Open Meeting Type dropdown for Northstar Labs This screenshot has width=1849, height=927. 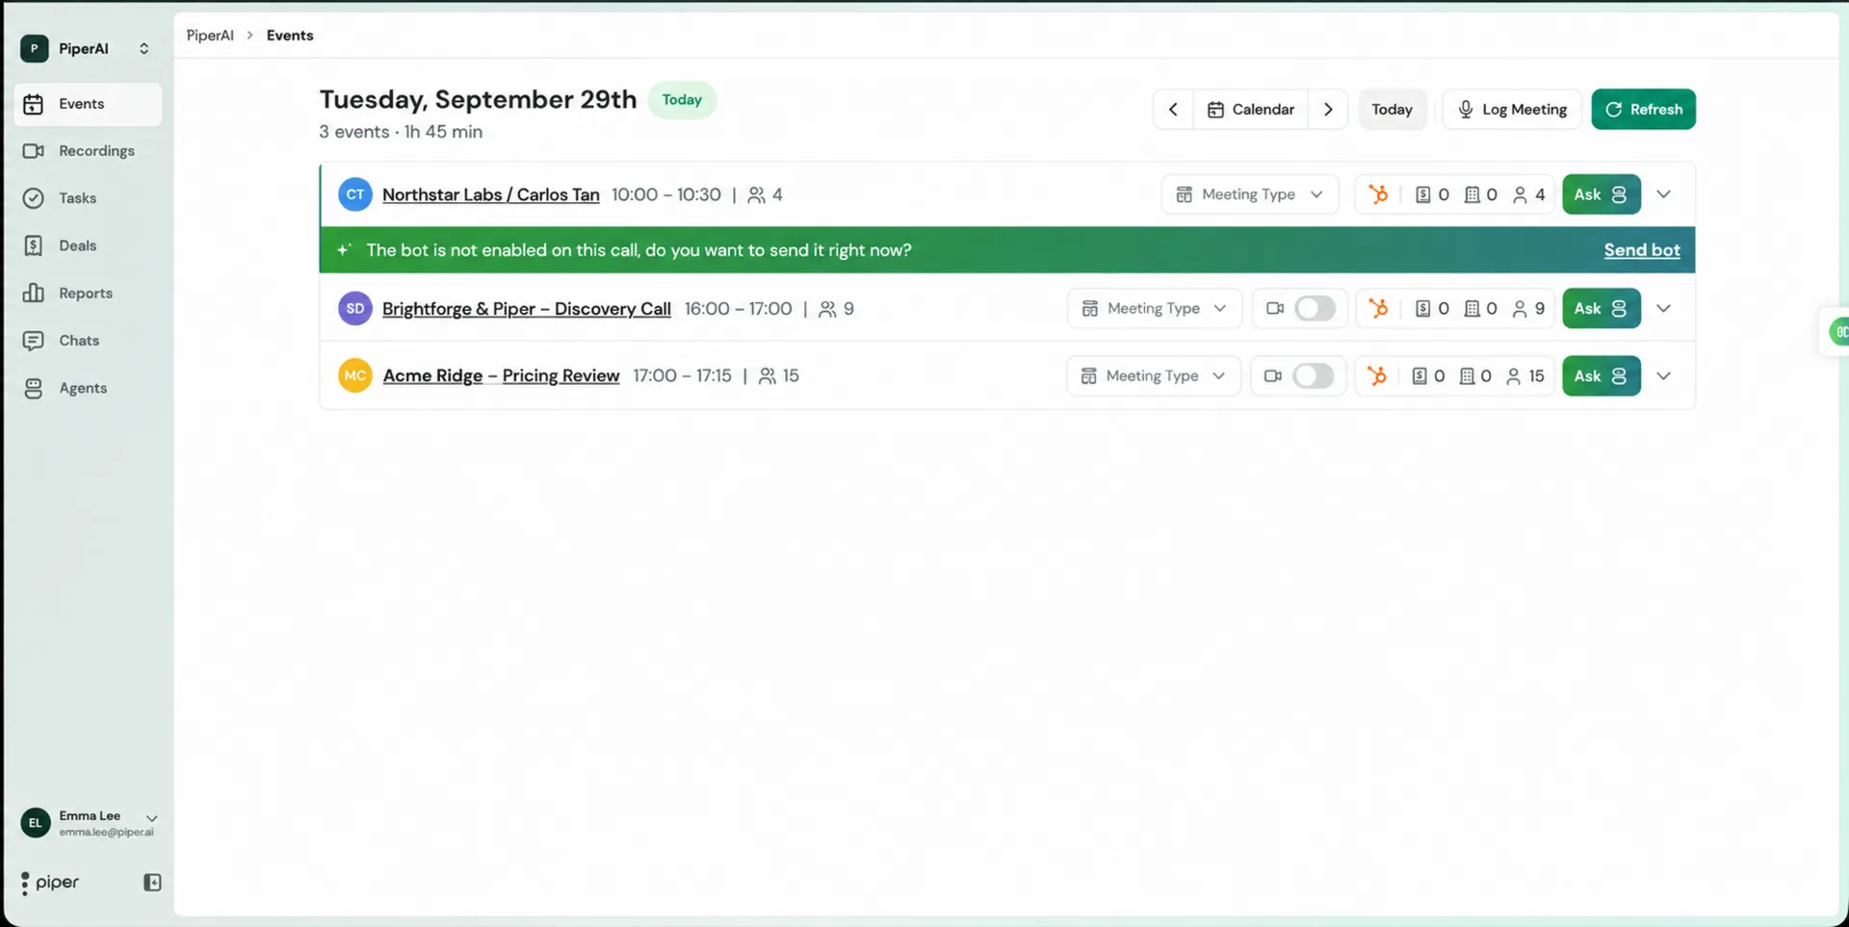point(1250,194)
